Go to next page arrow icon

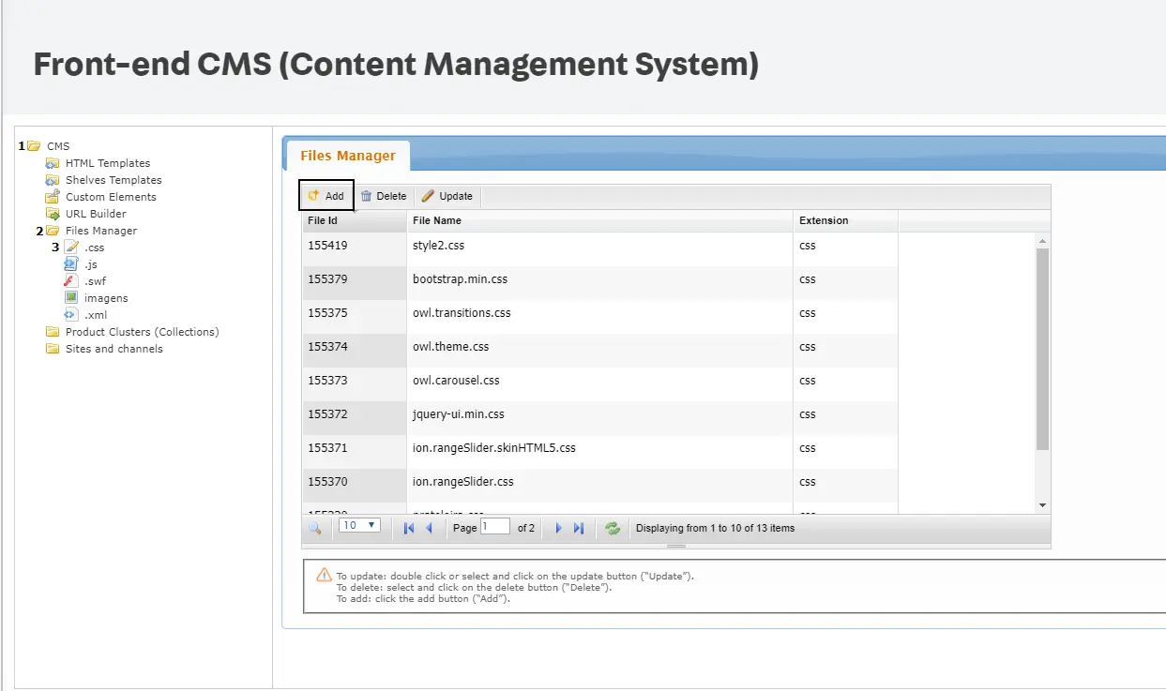pos(558,528)
